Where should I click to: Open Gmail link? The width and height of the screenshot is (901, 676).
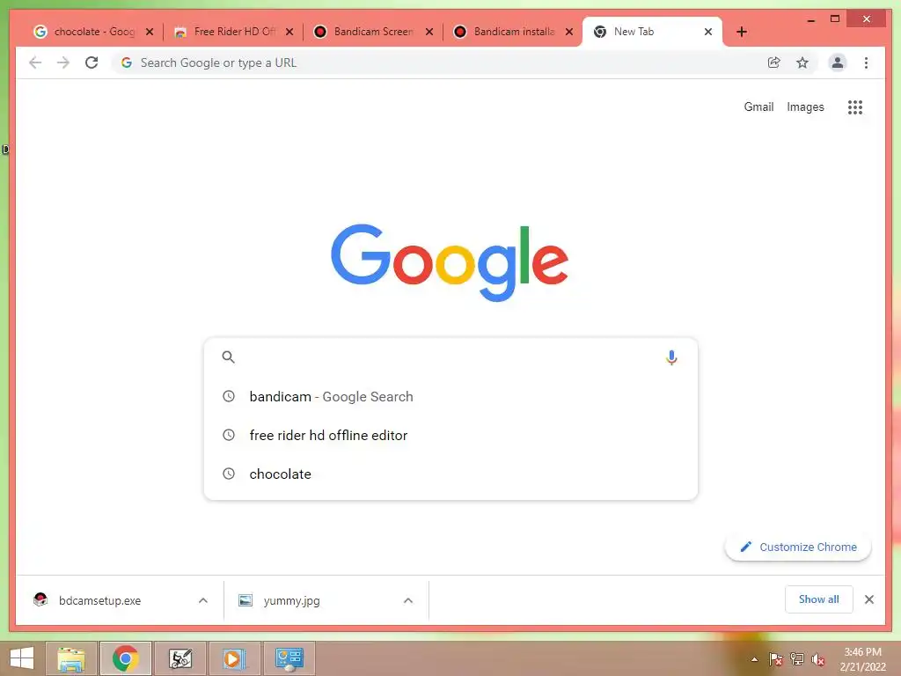tap(758, 107)
